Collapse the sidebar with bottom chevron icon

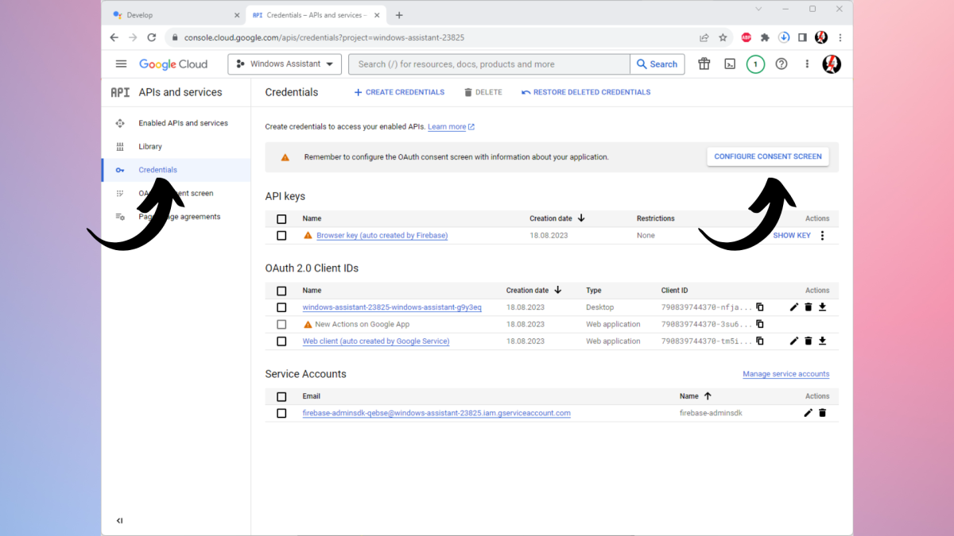[x=119, y=521]
